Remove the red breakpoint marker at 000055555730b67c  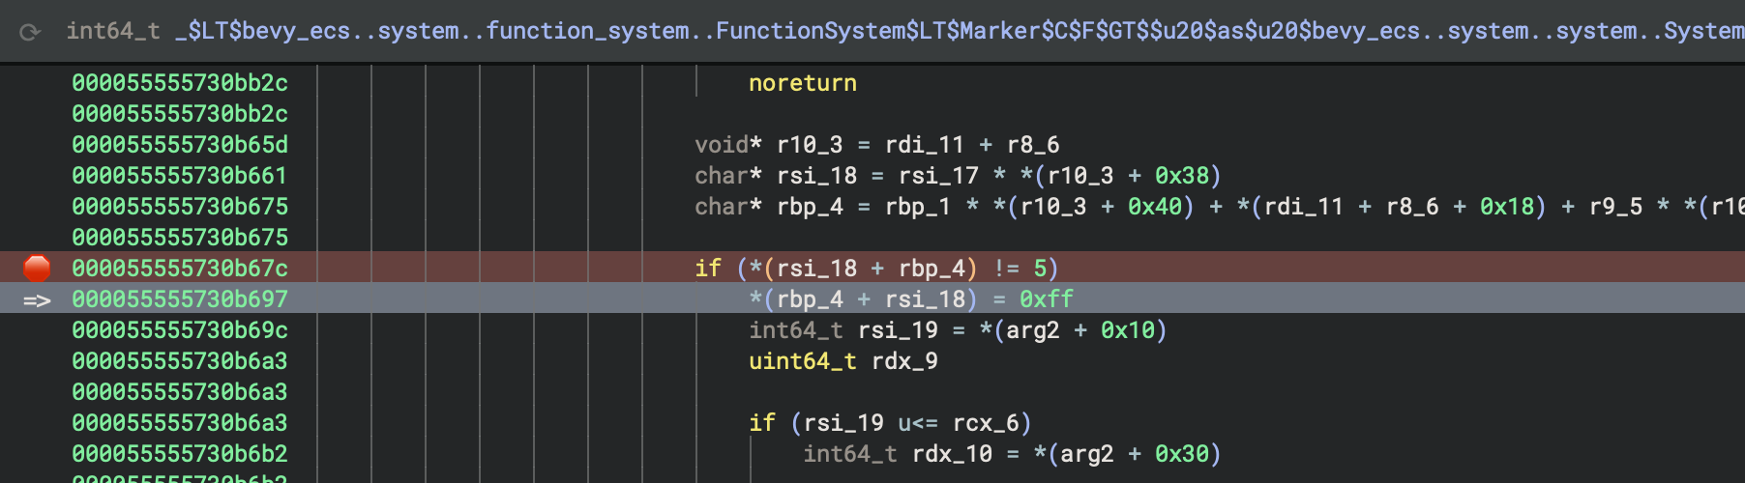tap(37, 268)
